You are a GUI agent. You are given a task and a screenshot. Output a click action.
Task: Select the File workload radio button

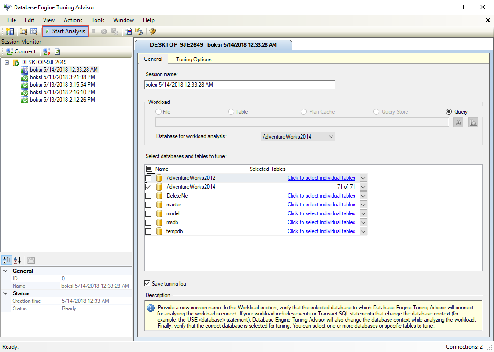coord(158,112)
